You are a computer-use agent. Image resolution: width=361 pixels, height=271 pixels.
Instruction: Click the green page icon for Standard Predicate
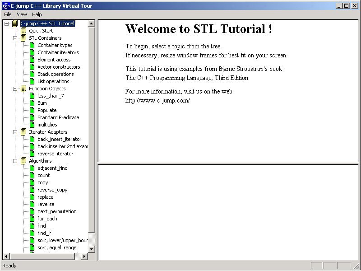32,117
